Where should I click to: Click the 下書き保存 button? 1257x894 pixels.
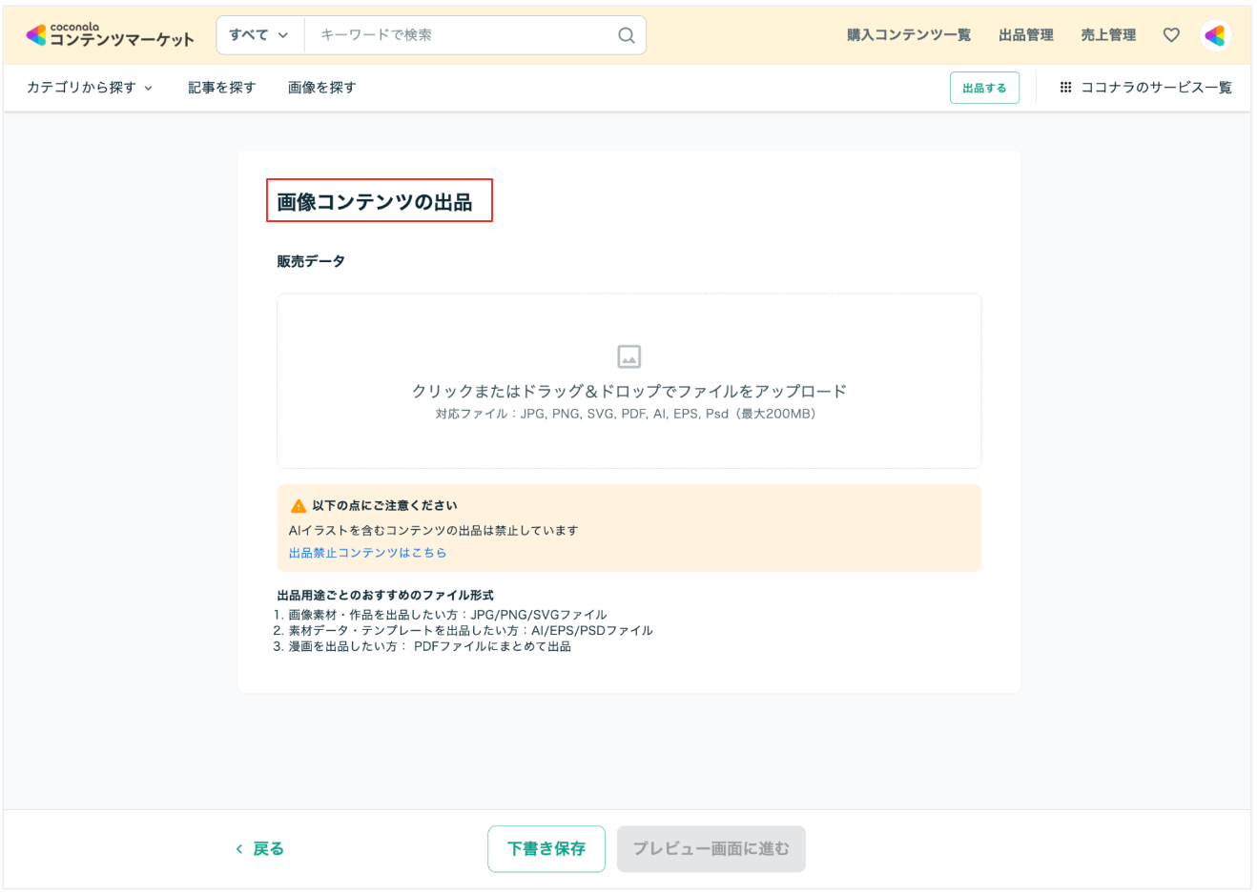pyautogui.click(x=546, y=848)
